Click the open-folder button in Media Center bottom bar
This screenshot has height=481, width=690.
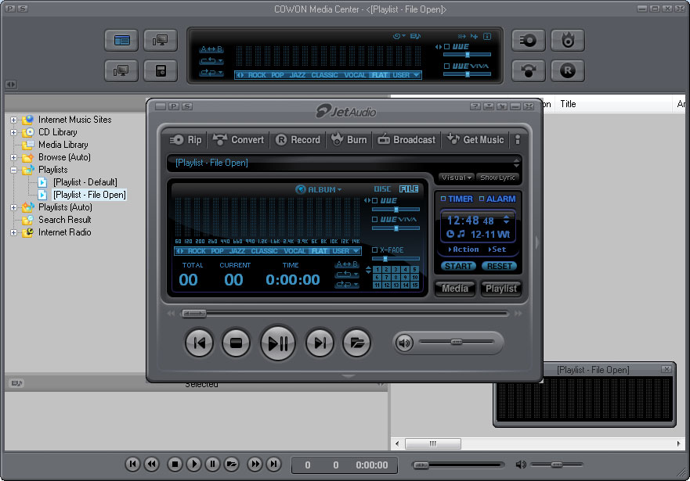click(231, 464)
